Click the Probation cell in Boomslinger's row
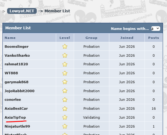Image resolution: width=167 pixels, height=135 pixels. point(92,47)
